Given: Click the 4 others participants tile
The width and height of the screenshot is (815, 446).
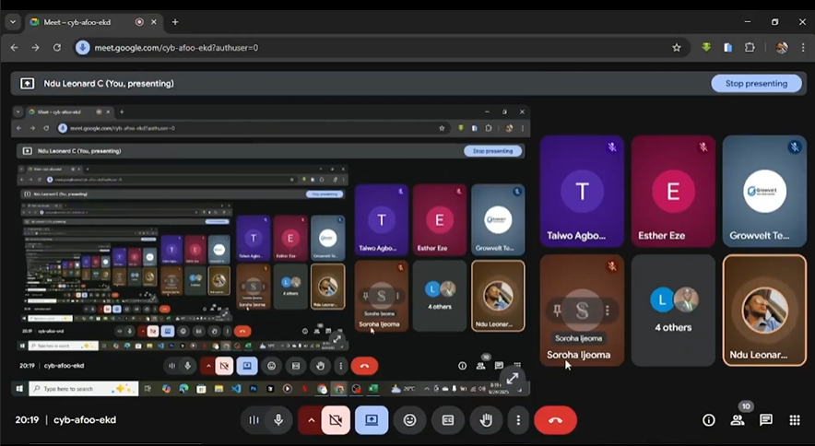Looking at the screenshot, I should (673, 311).
